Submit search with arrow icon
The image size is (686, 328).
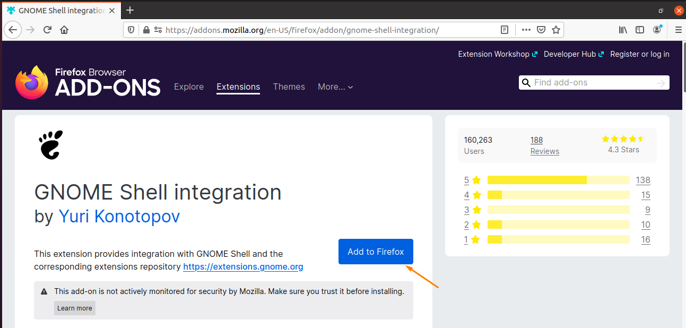tap(661, 83)
